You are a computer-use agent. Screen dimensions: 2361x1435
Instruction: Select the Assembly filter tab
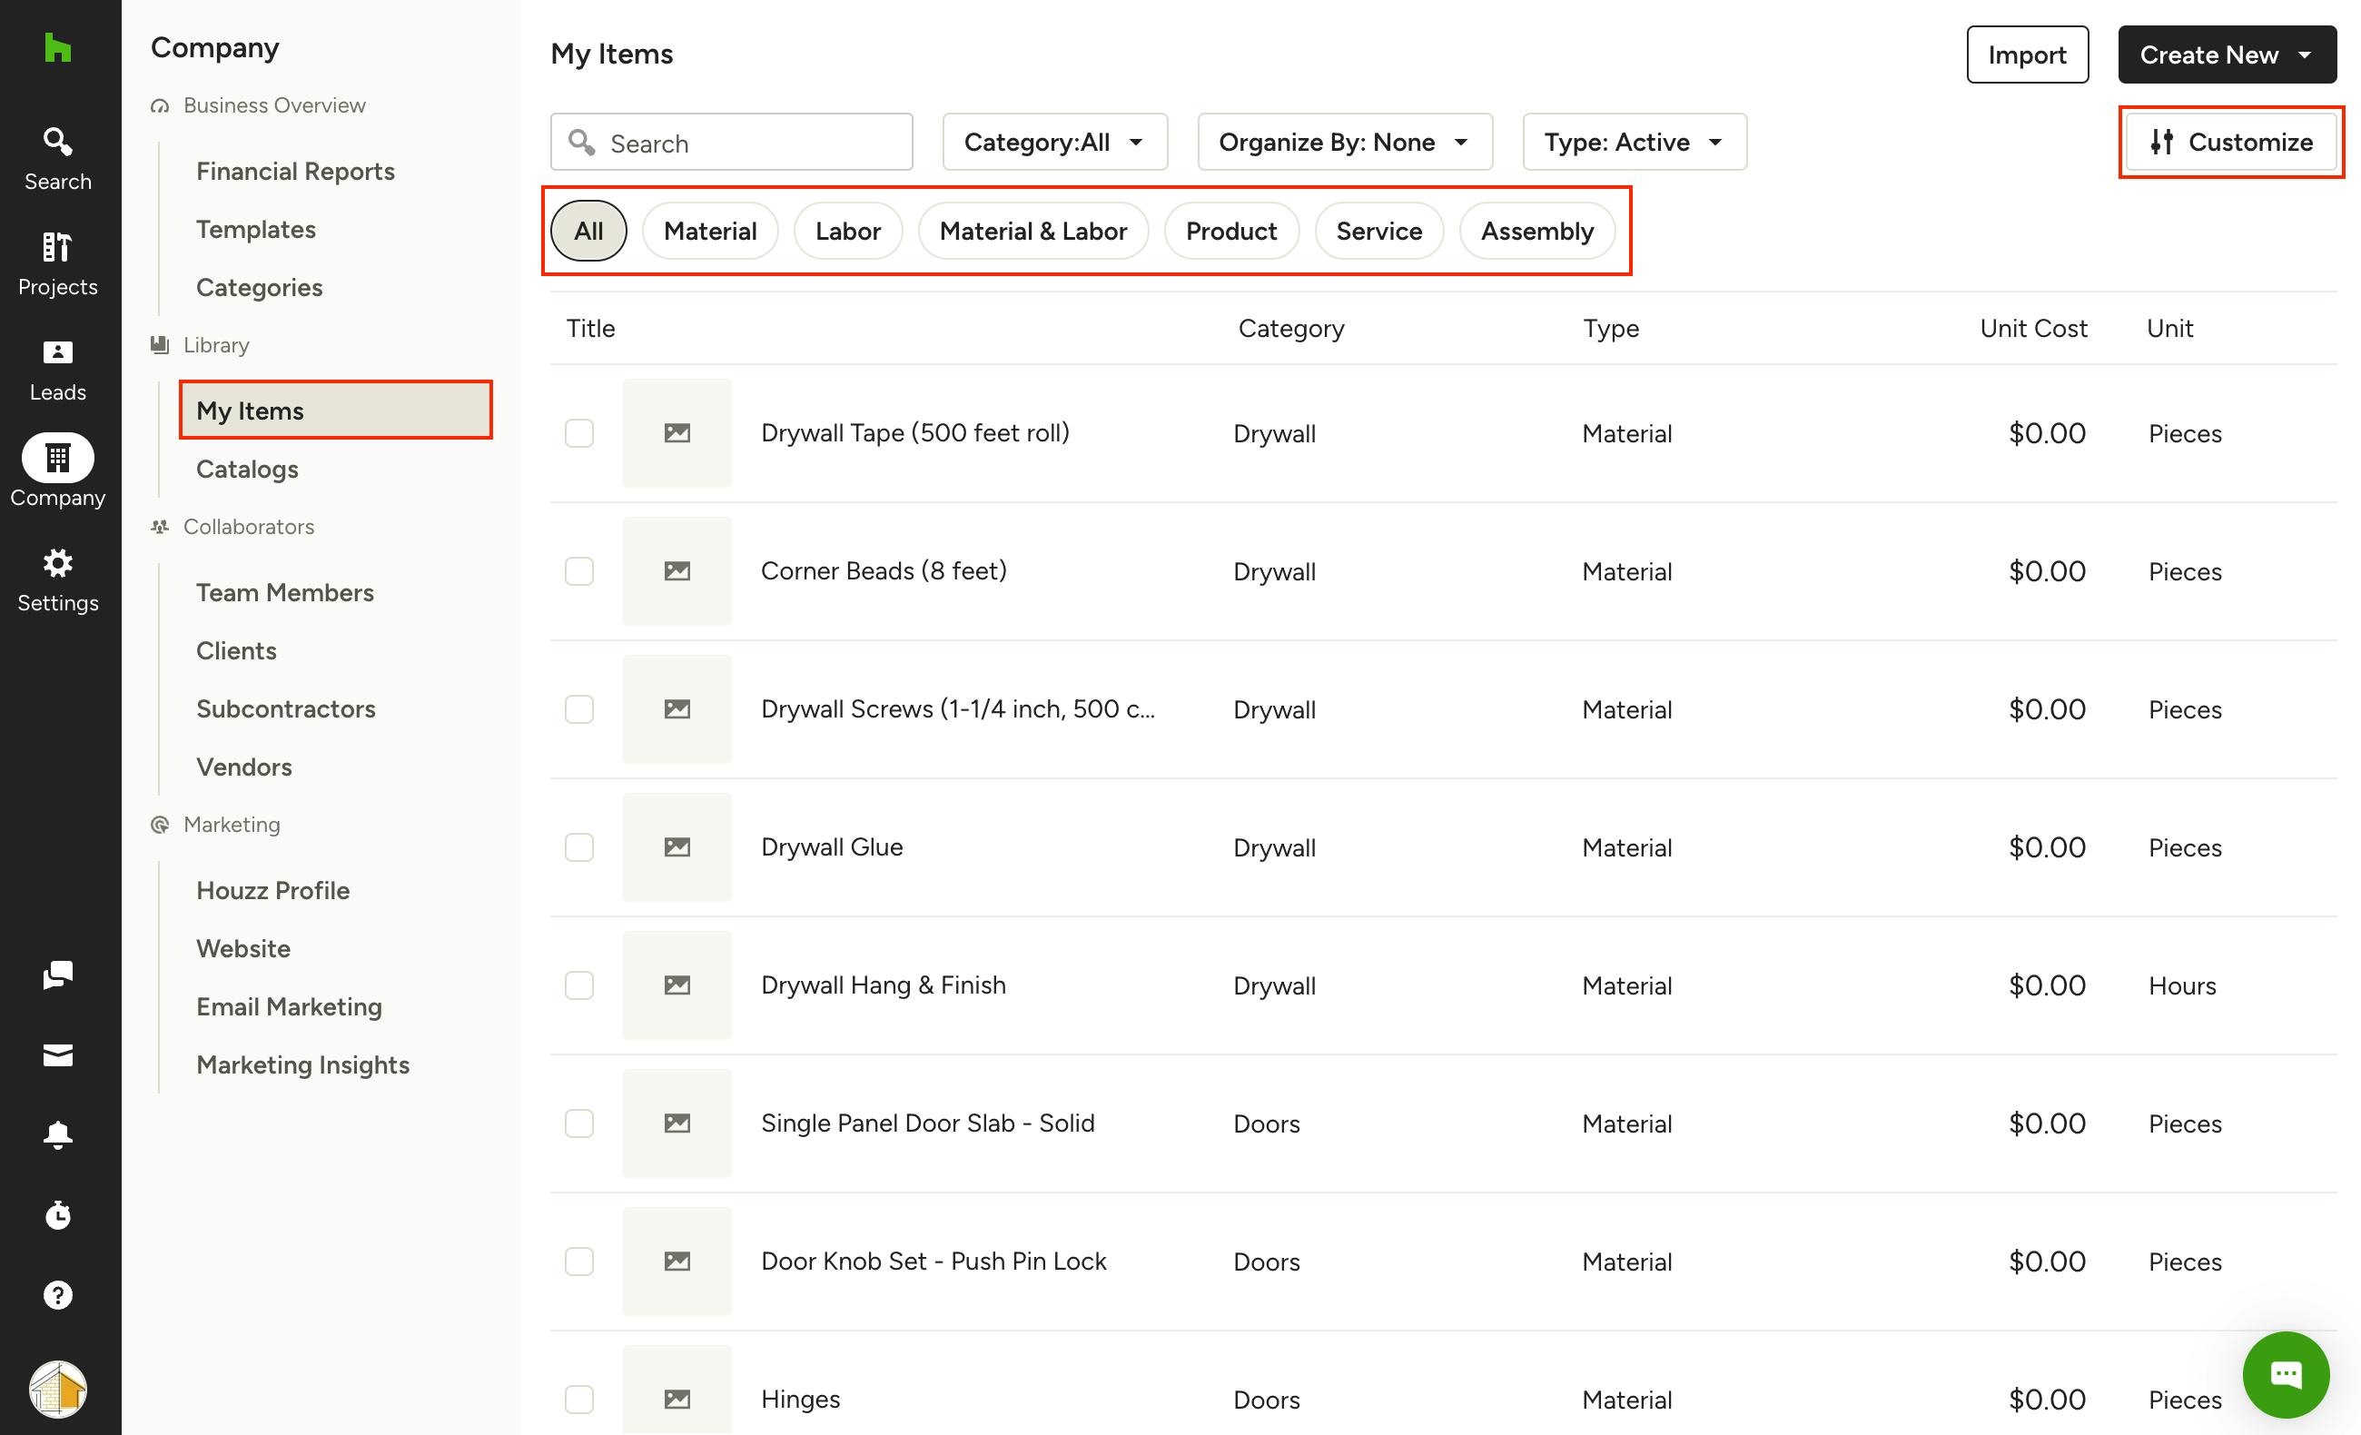click(x=1537, y=231)
